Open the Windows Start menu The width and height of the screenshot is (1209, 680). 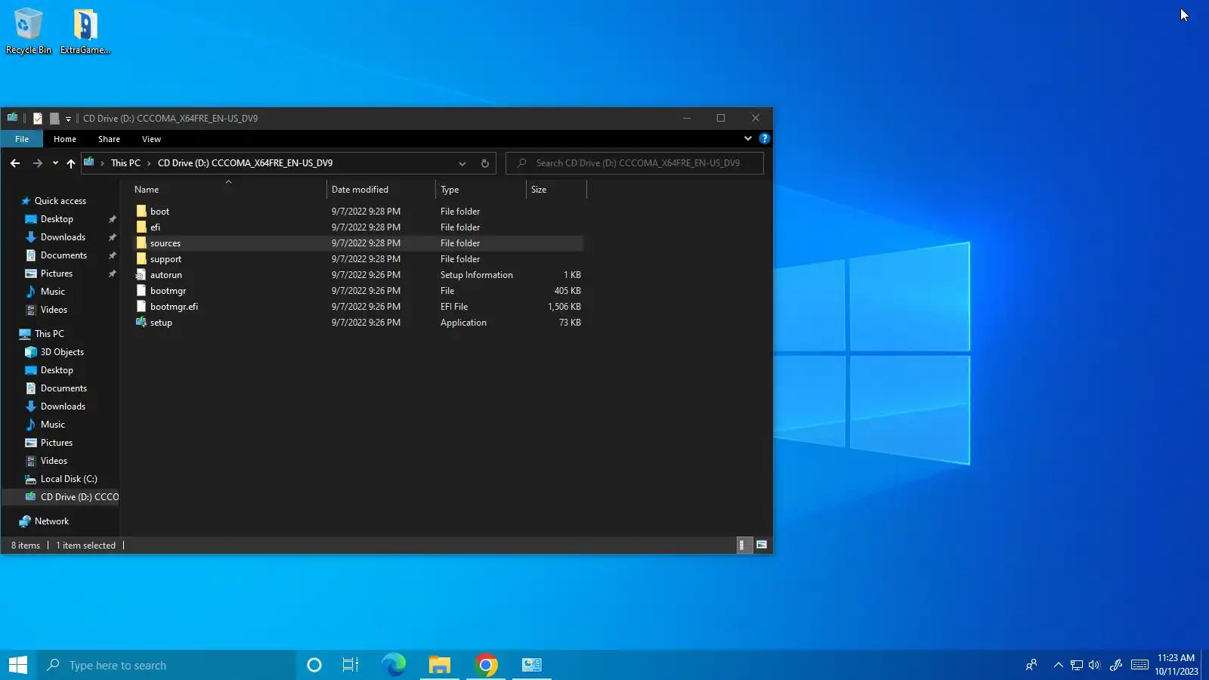[x=18, y=665]
